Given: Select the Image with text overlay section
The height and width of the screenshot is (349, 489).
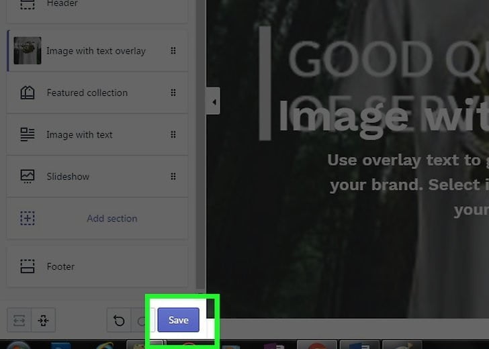Looking at the screenshot, I should (x=95, y=51).
